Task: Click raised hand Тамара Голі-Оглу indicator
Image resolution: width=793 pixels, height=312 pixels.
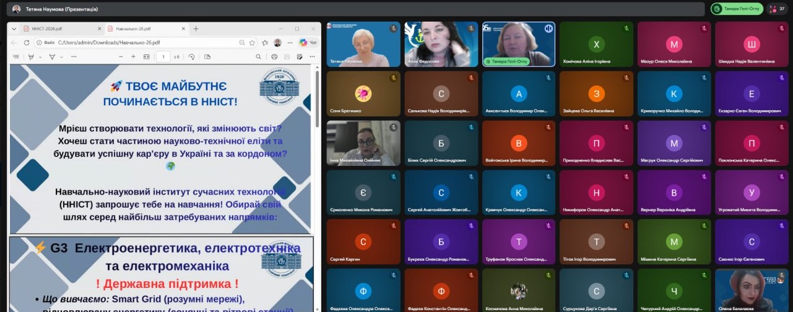Action: point(737,9)
